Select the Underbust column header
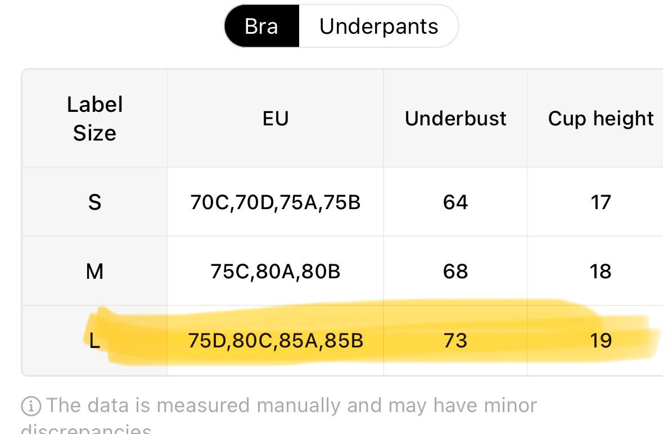 coord(455,118)
